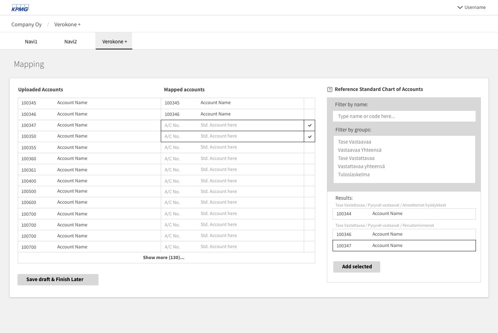Open the Username dropdown menu
Screen dimensions: 498x333
coord(471,7)
